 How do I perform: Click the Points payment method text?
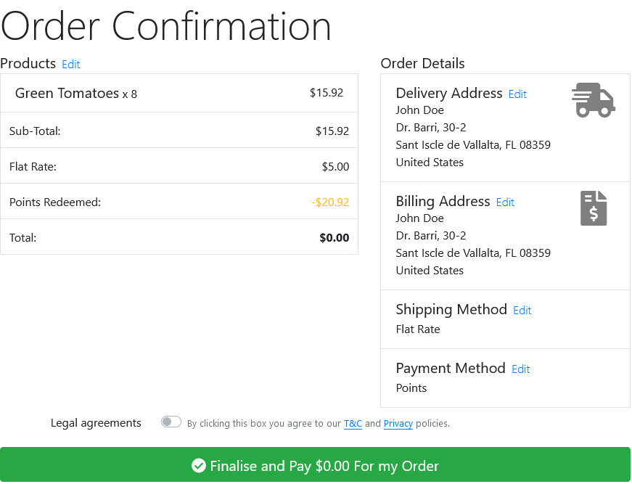click(411, 388)
